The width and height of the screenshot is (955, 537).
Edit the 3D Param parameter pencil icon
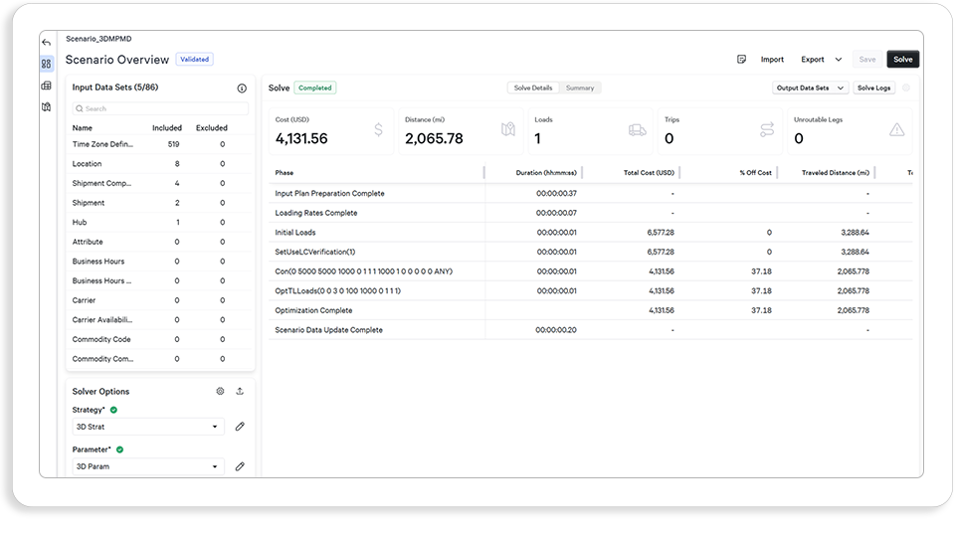coord(240,466)
